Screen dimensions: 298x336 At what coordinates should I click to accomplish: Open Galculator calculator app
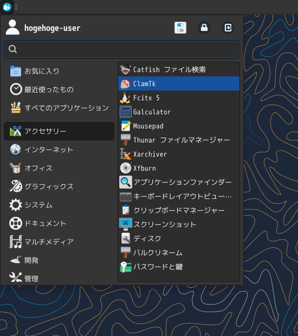[179, 112]
